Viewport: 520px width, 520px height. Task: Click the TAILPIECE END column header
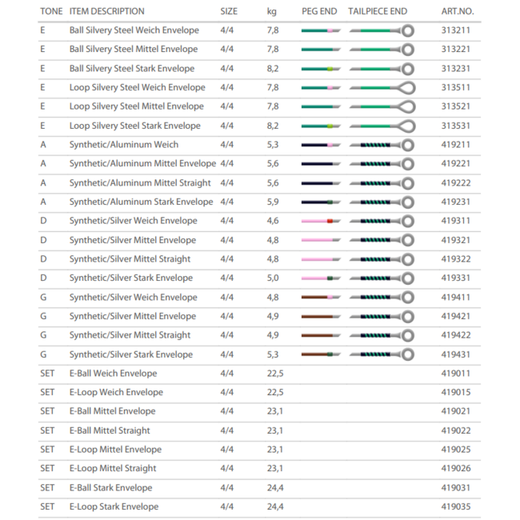click(x=378, y=11)
